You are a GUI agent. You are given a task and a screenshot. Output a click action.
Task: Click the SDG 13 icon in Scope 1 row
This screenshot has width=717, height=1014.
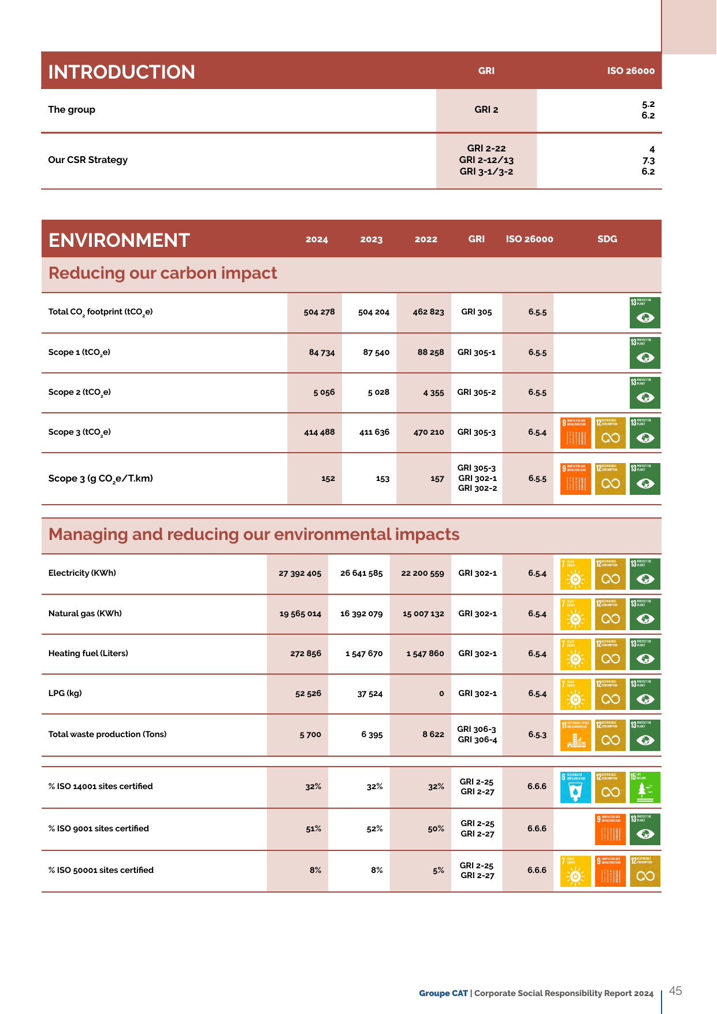[645, 353]
